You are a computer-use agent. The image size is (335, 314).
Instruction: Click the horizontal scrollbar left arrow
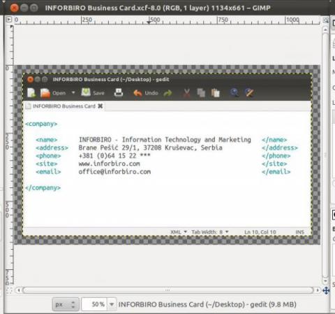coord(19,290)
